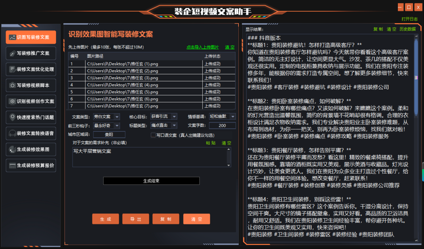The image size is (424, 249).
Task: Click 清空 link beside 粘贴
Action: [x=226, y=143]
